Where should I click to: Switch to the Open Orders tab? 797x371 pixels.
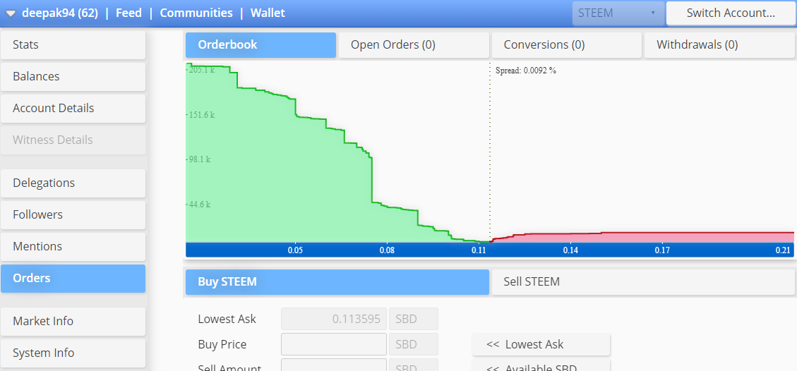click(x=414, y=45)
